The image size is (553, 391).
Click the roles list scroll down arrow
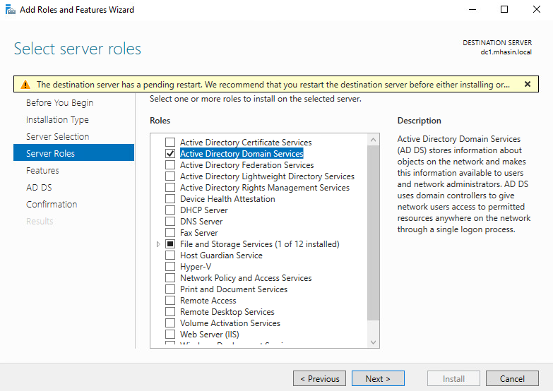point(373,342)
